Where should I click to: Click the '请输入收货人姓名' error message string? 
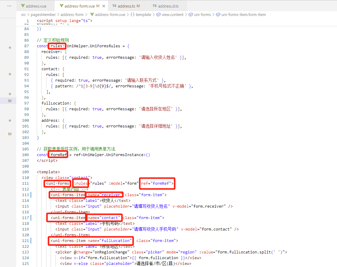(158, 57)
